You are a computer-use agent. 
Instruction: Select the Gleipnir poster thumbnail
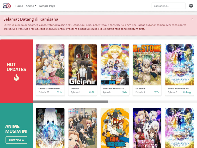point(83,65)
